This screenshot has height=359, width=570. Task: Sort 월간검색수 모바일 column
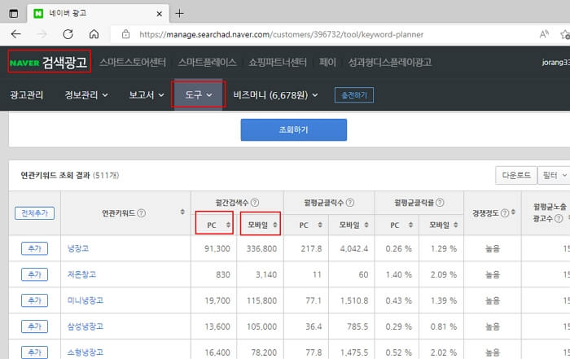[x=275, y=225]
